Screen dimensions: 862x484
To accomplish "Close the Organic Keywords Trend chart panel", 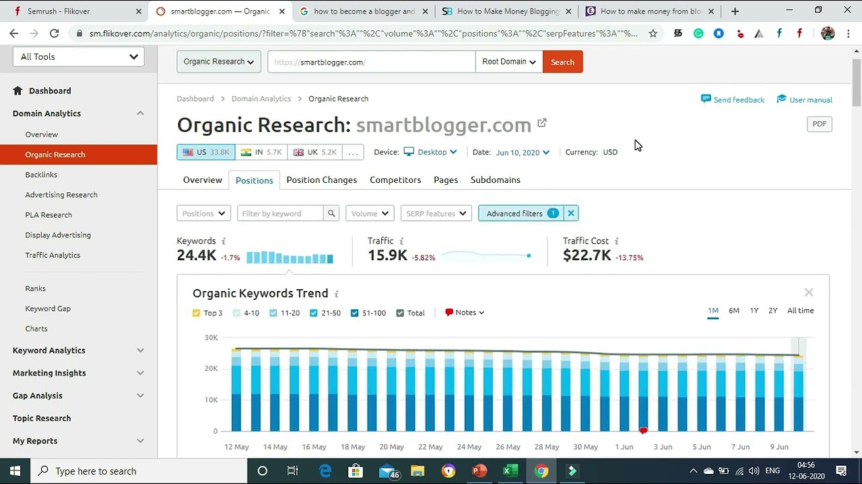I will [x=809, y=292].
